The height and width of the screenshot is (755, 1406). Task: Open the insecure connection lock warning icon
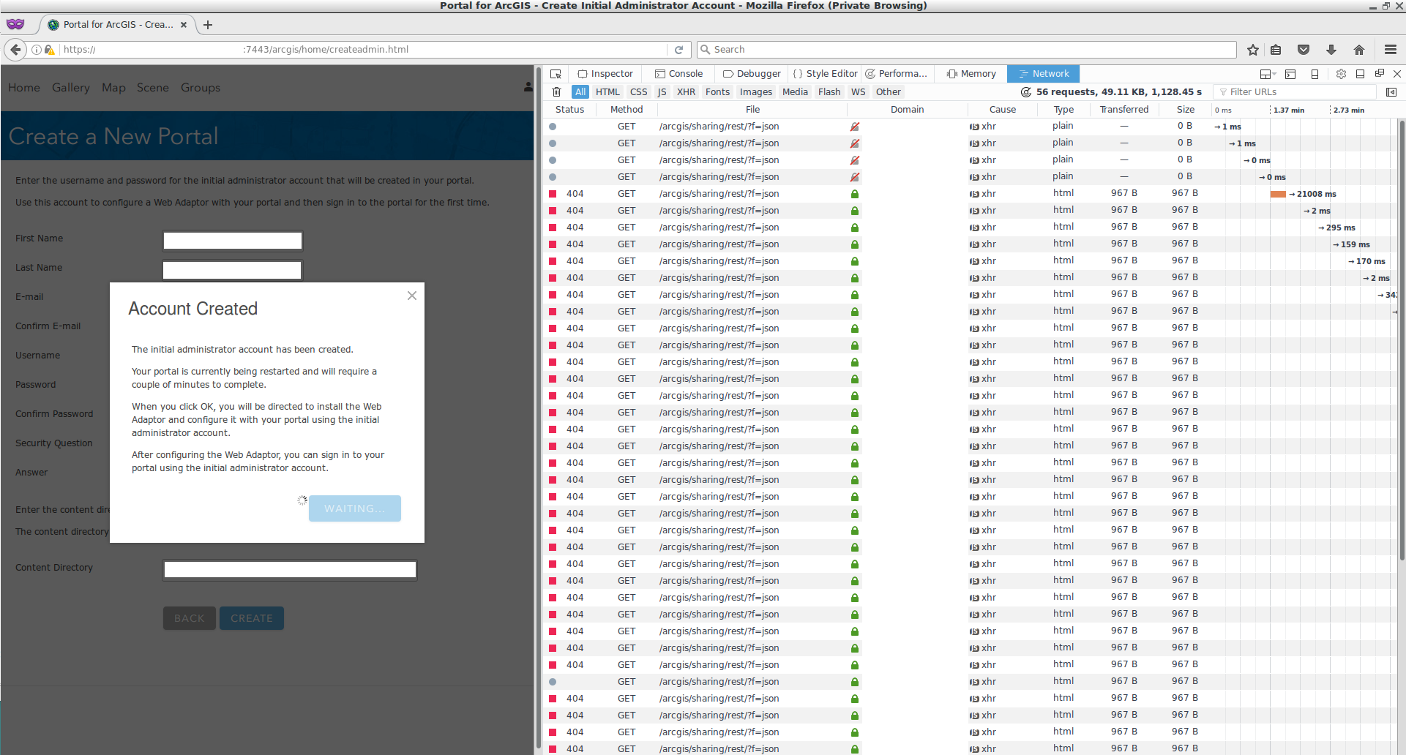click(49, 50)
